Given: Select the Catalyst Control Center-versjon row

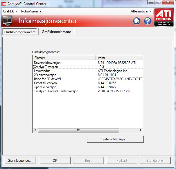Looking at the screenshot, I should [88, 91].
